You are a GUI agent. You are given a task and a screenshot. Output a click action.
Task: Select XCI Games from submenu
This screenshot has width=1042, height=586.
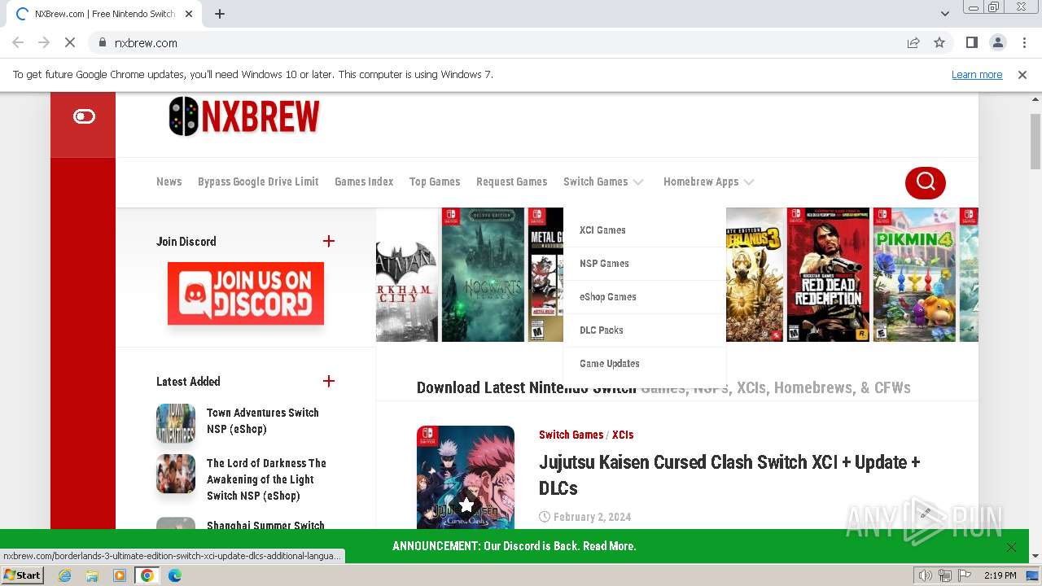click(602, 230)
